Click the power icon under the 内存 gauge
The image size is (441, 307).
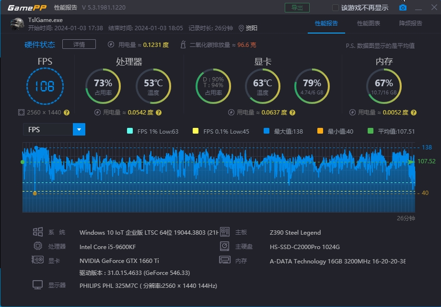[352, 113]
